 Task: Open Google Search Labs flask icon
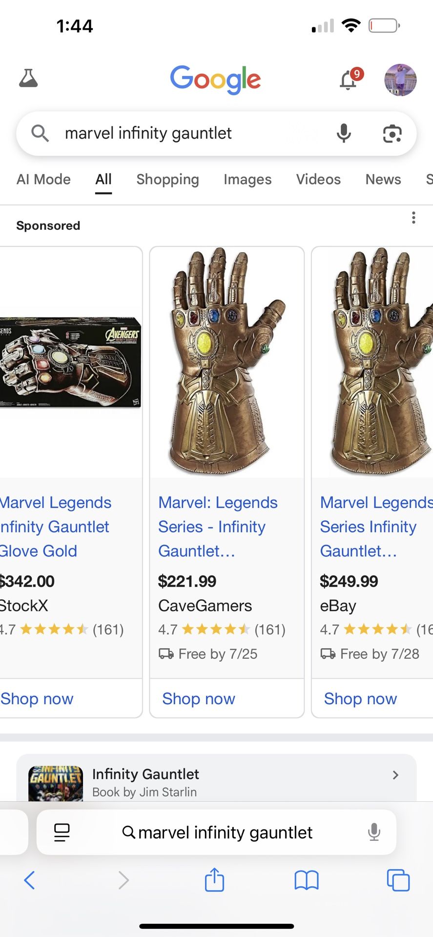point(28,79)
